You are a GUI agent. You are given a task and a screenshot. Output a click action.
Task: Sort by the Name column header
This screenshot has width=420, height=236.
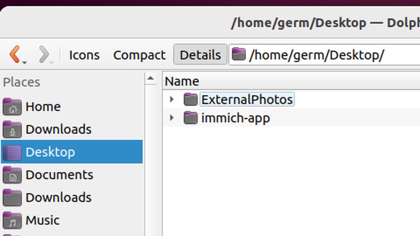(x=182, y=82)
